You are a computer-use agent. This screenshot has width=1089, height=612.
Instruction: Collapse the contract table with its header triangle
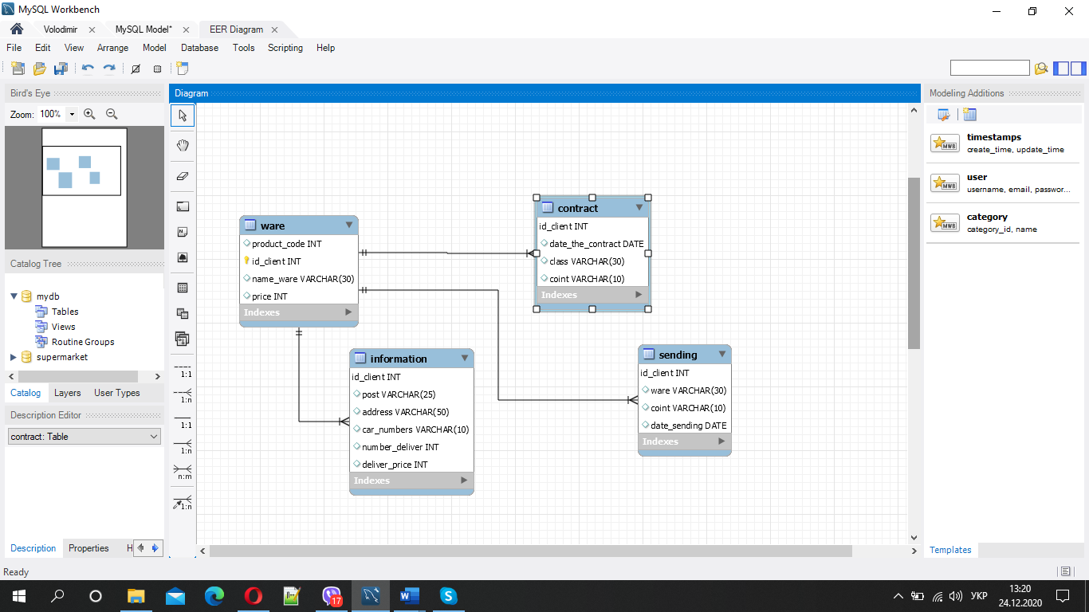tap(639, 207)
